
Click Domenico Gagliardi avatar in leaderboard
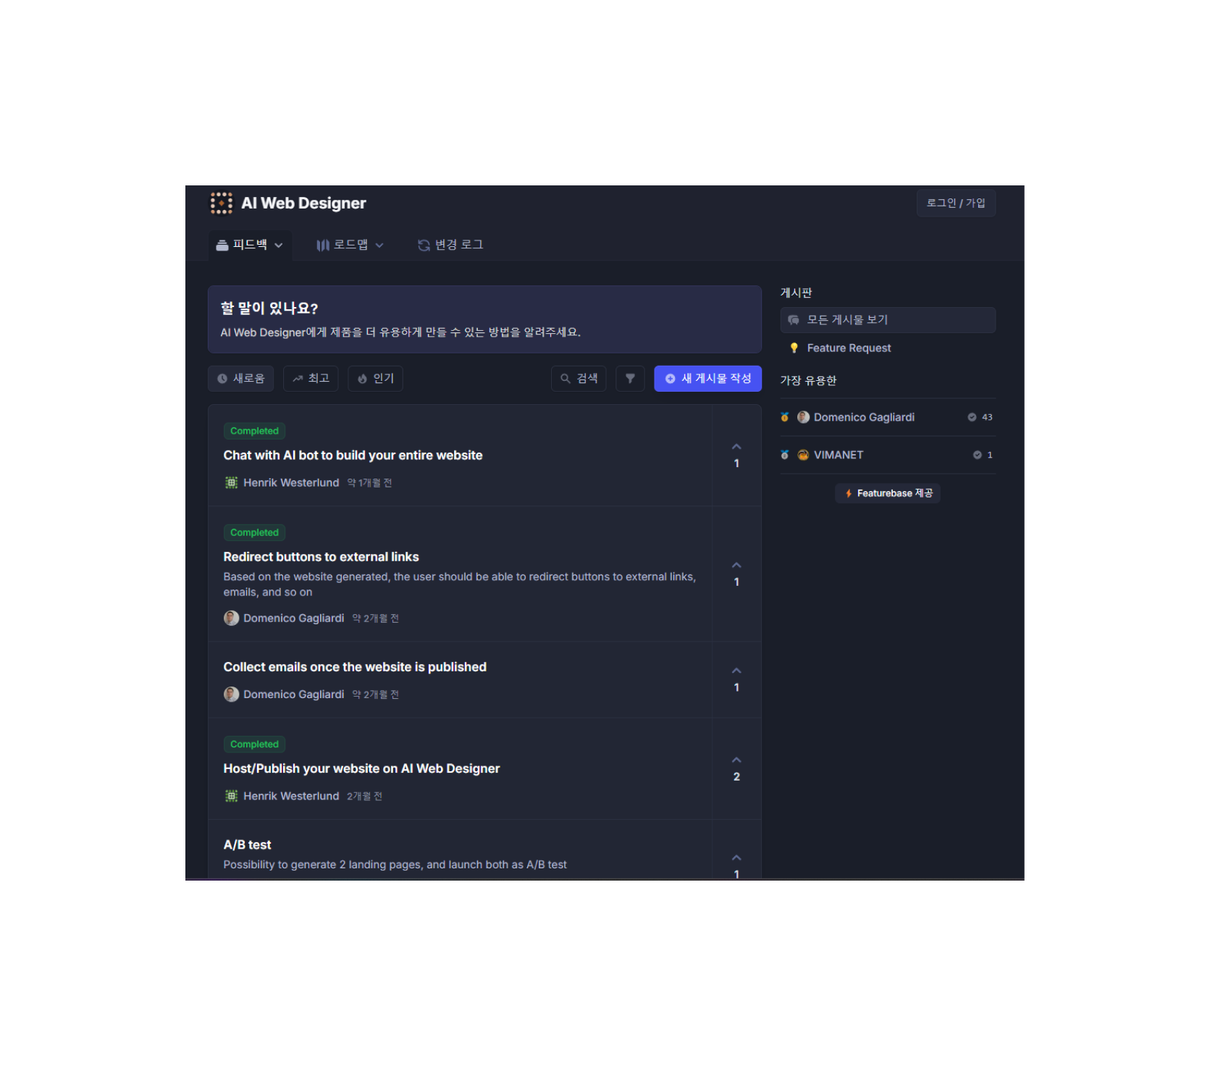[803, 417]
